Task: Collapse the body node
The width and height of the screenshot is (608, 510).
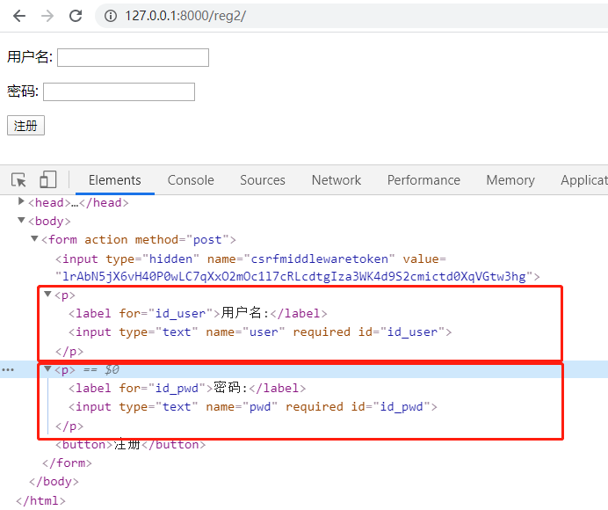Action: [x=21, y=220]
